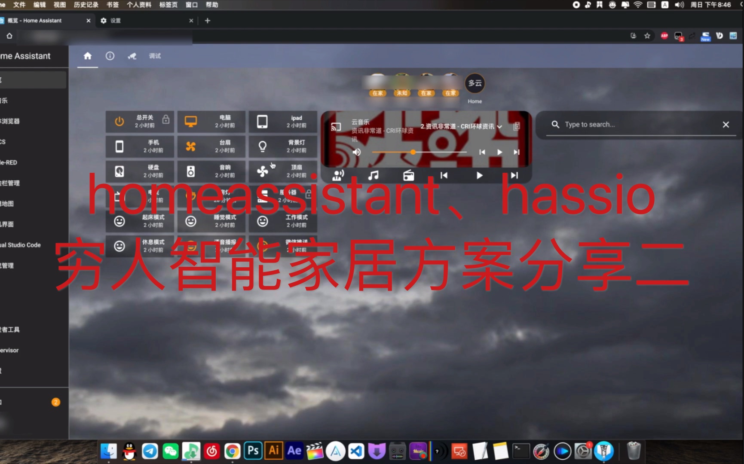Click the browser home button

point(9,36)
